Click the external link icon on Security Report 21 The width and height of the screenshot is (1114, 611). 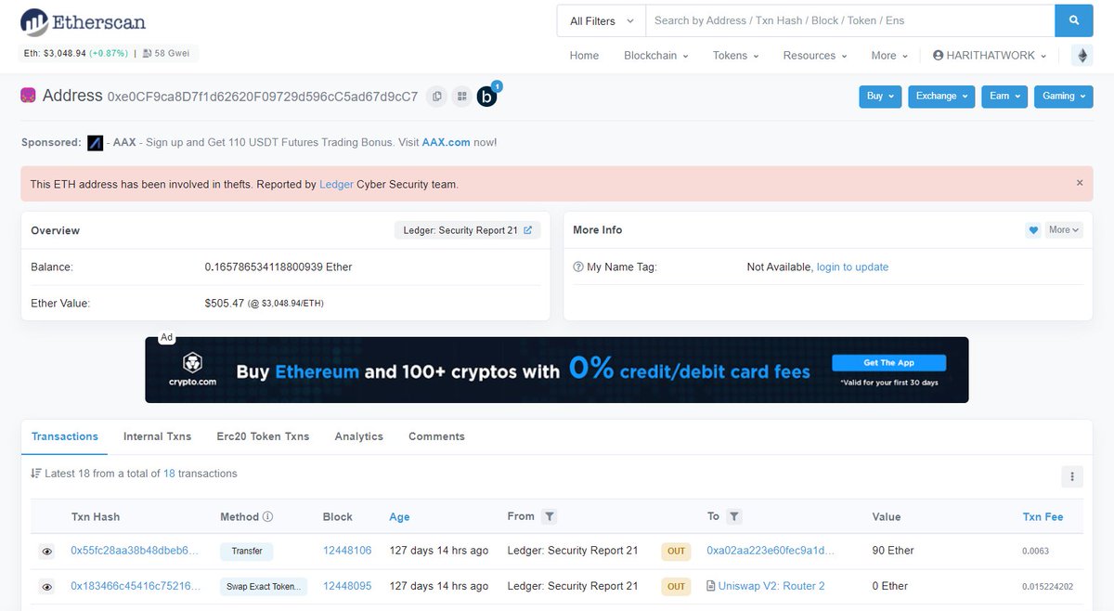[527, 230]
